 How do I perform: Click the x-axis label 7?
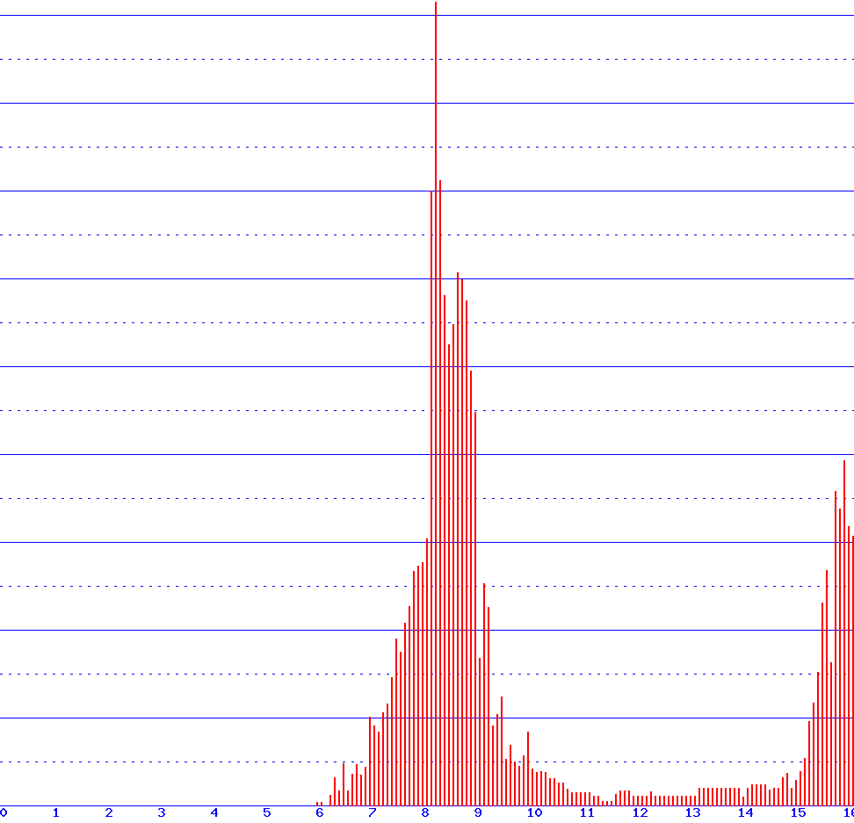pos(373,812)
